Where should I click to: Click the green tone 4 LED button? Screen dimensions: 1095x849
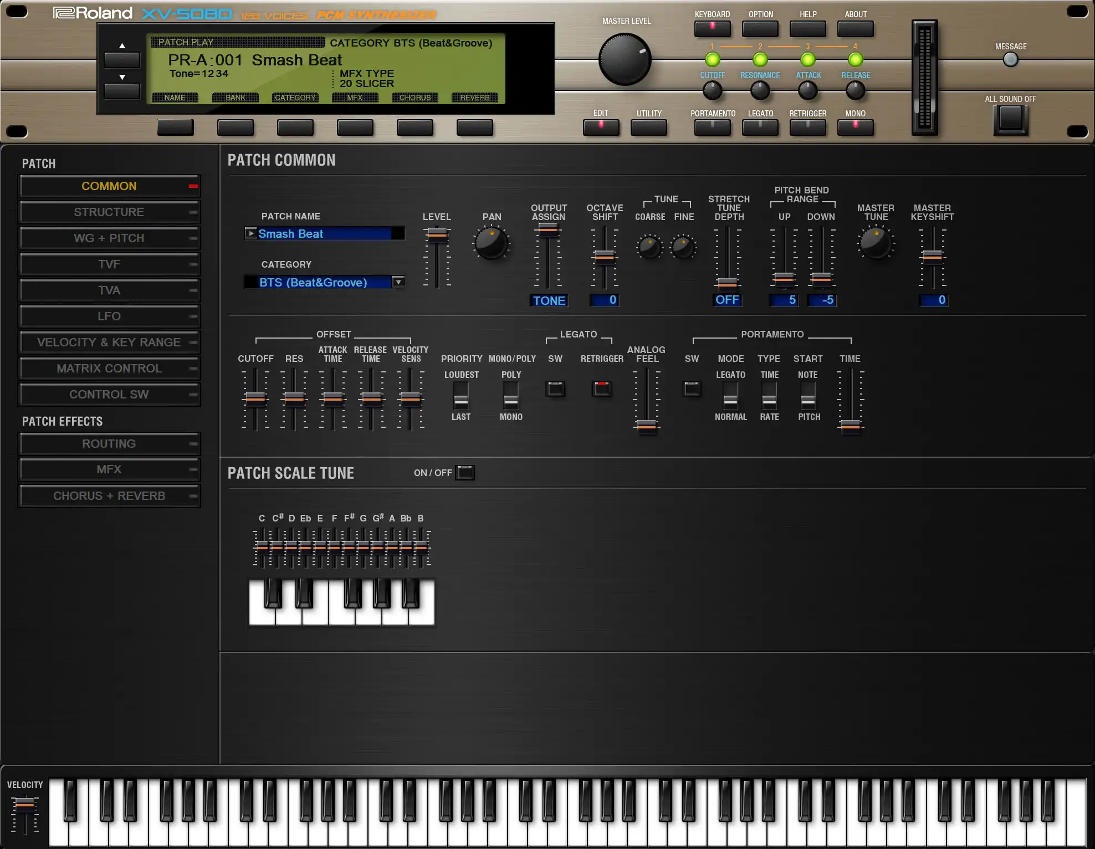tap(855, 59)
